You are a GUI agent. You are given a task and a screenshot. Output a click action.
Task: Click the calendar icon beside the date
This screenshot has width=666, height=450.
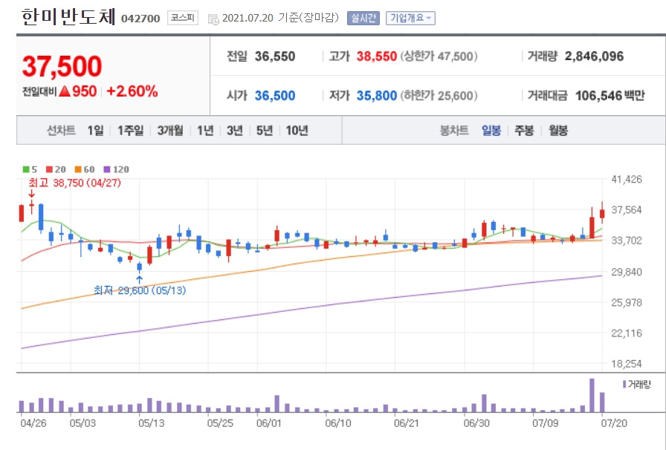click(213, 19)
